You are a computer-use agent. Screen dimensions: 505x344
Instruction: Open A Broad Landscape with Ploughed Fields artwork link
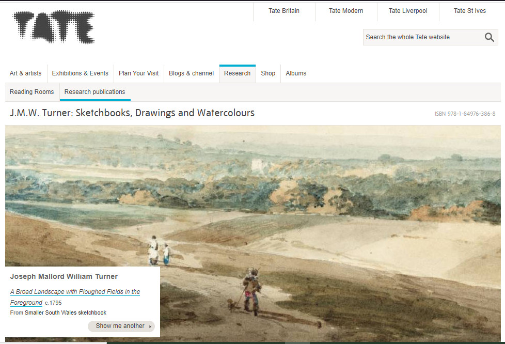click(x=75, y=292)
